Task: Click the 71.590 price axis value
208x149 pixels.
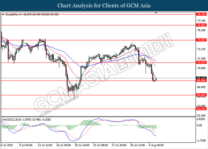Action: [201, 59]
